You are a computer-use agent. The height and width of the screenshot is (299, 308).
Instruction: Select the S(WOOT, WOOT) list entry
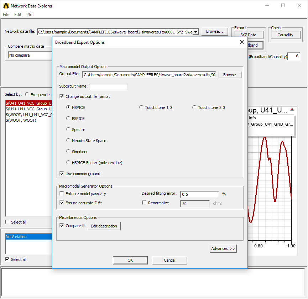[20, 120]
